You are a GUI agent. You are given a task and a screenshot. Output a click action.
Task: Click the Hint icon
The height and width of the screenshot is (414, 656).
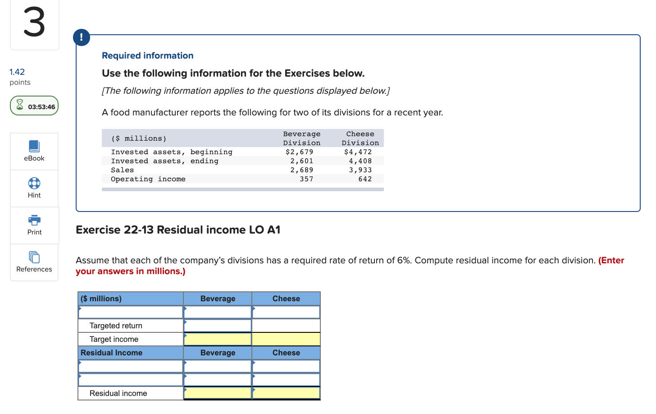tap(34, 188)
